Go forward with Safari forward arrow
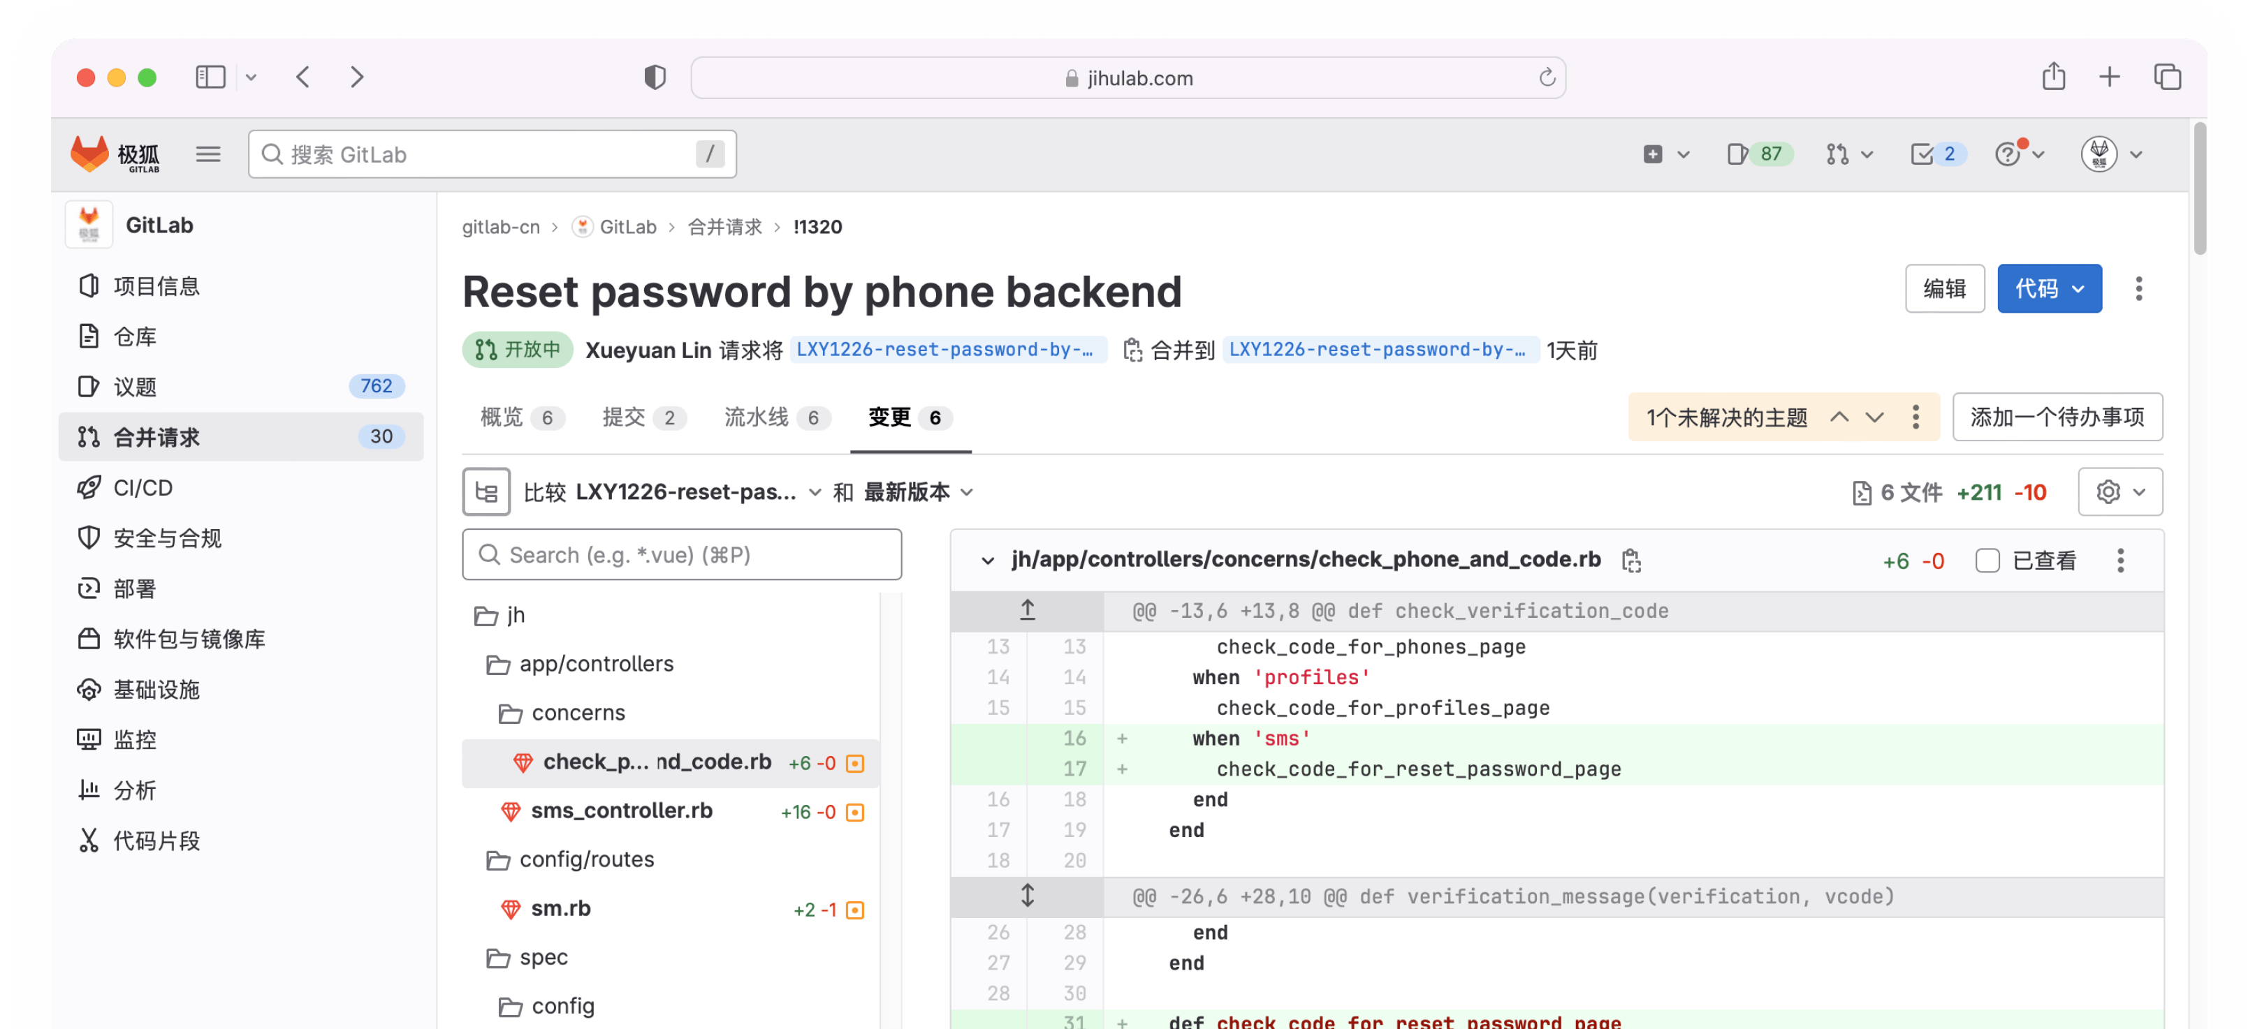 [356, 77]
